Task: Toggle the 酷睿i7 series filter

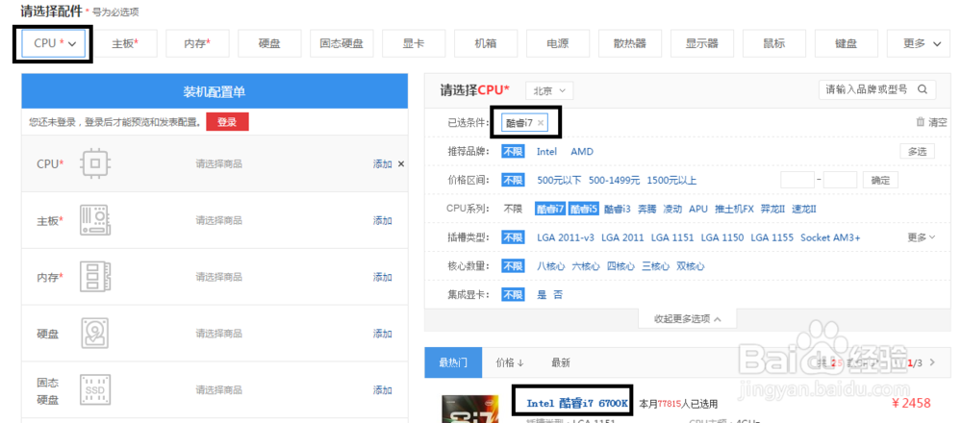Action: click(x=549, y=209)
